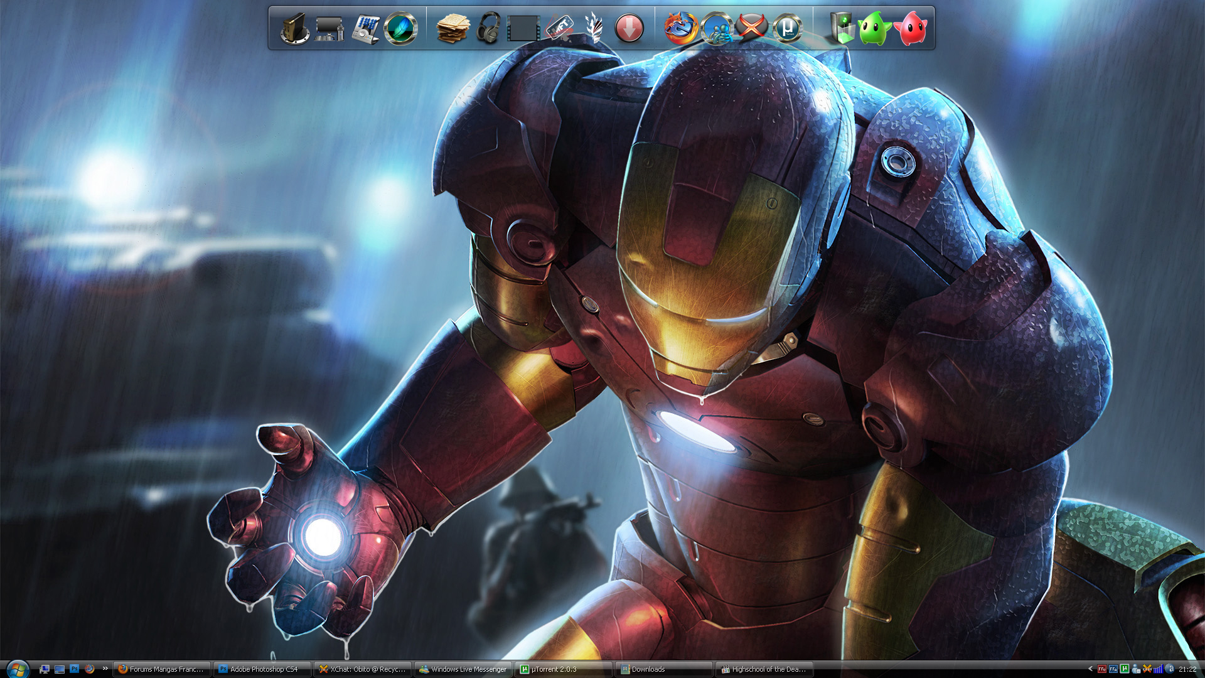1205x678 pixels.
Task: Switch to Adobe Photoshop CS4 taskbar button
Action: (x=262, y=669)
